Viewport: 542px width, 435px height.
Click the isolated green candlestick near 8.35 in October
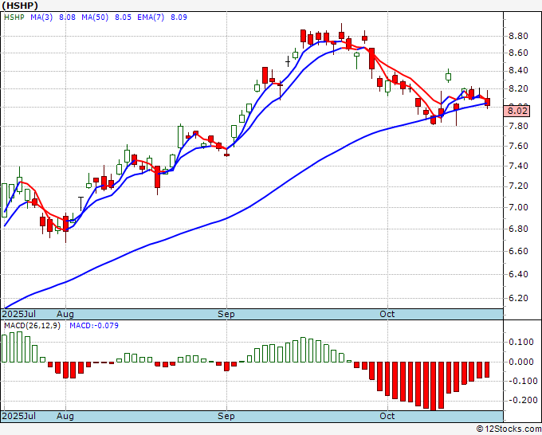click(448, 76)
